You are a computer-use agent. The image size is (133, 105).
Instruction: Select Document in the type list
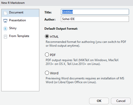20,13
